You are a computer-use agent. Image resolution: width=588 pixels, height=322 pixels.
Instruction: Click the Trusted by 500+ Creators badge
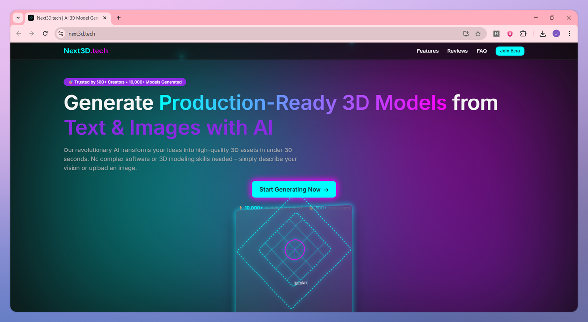pos(125,82)
